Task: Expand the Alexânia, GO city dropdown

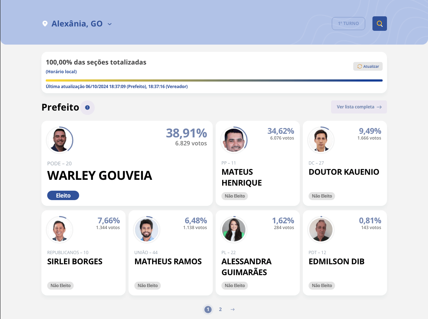Action: [x=110, y=24]
